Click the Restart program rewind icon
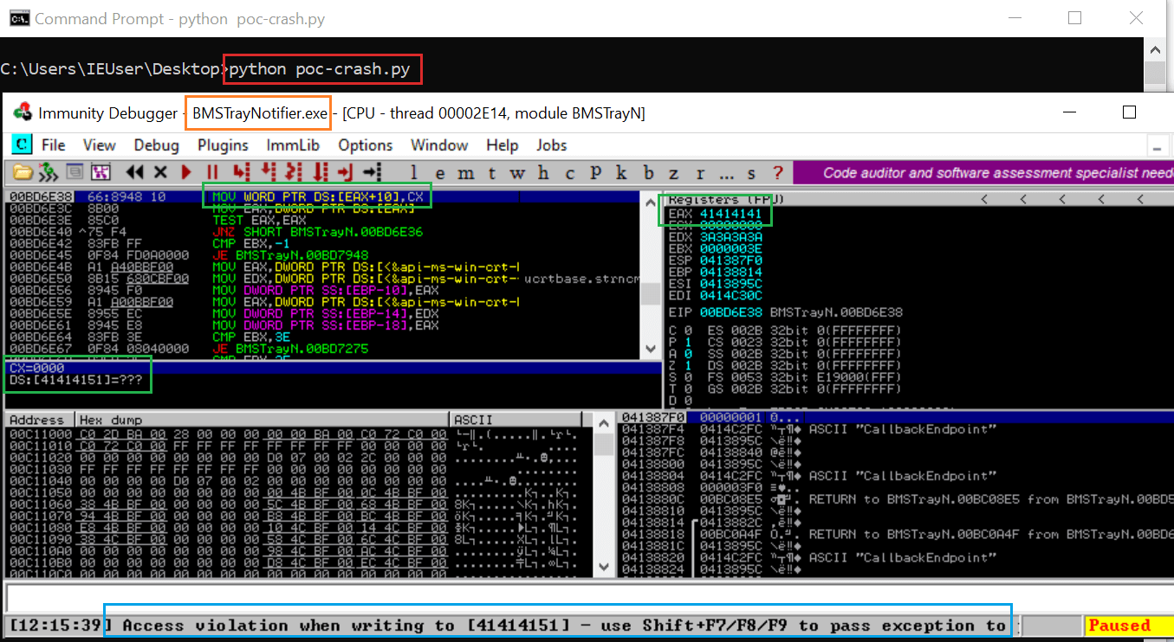 (135, 172)
